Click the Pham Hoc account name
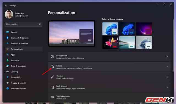The height and width of the screenshot is (104, 176). pyautogui.click(x=20, y=13)
